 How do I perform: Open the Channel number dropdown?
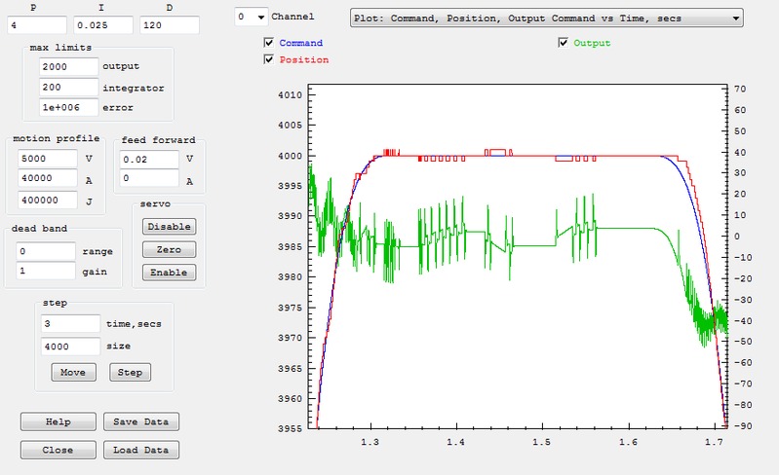[252, 18]
